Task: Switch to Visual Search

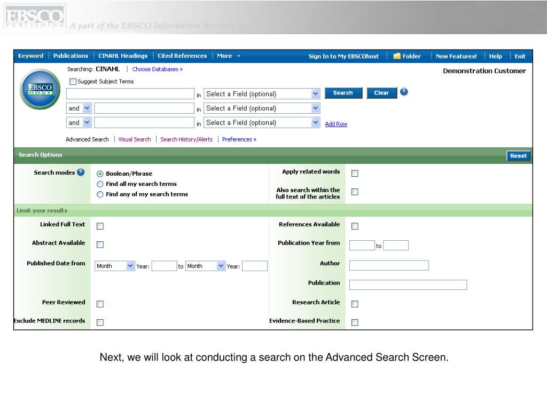Action: [x=134, y=139]
